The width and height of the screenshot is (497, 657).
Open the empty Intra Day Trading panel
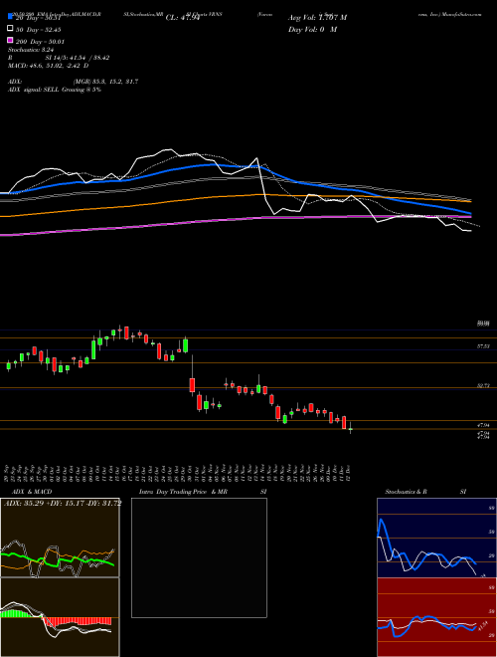point(199,557)
